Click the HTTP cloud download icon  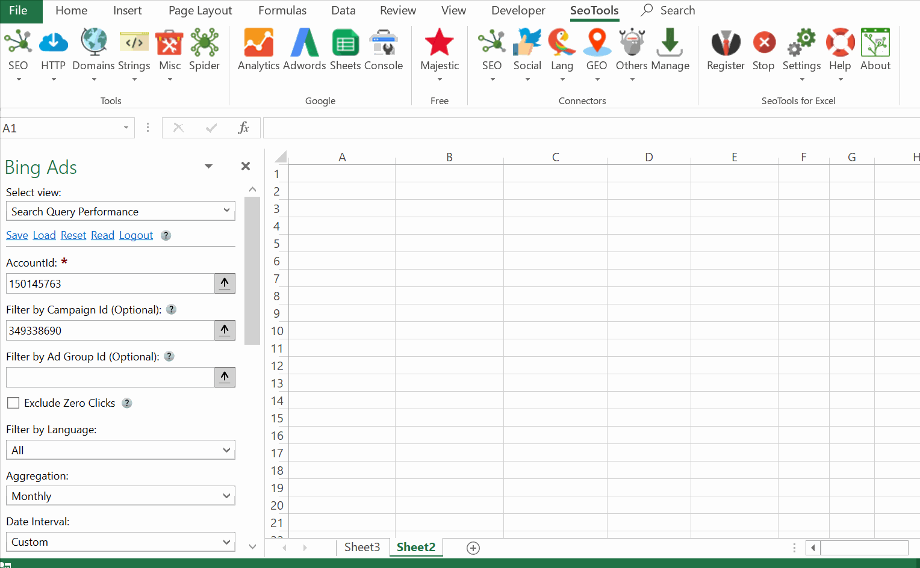coord(53,42)
